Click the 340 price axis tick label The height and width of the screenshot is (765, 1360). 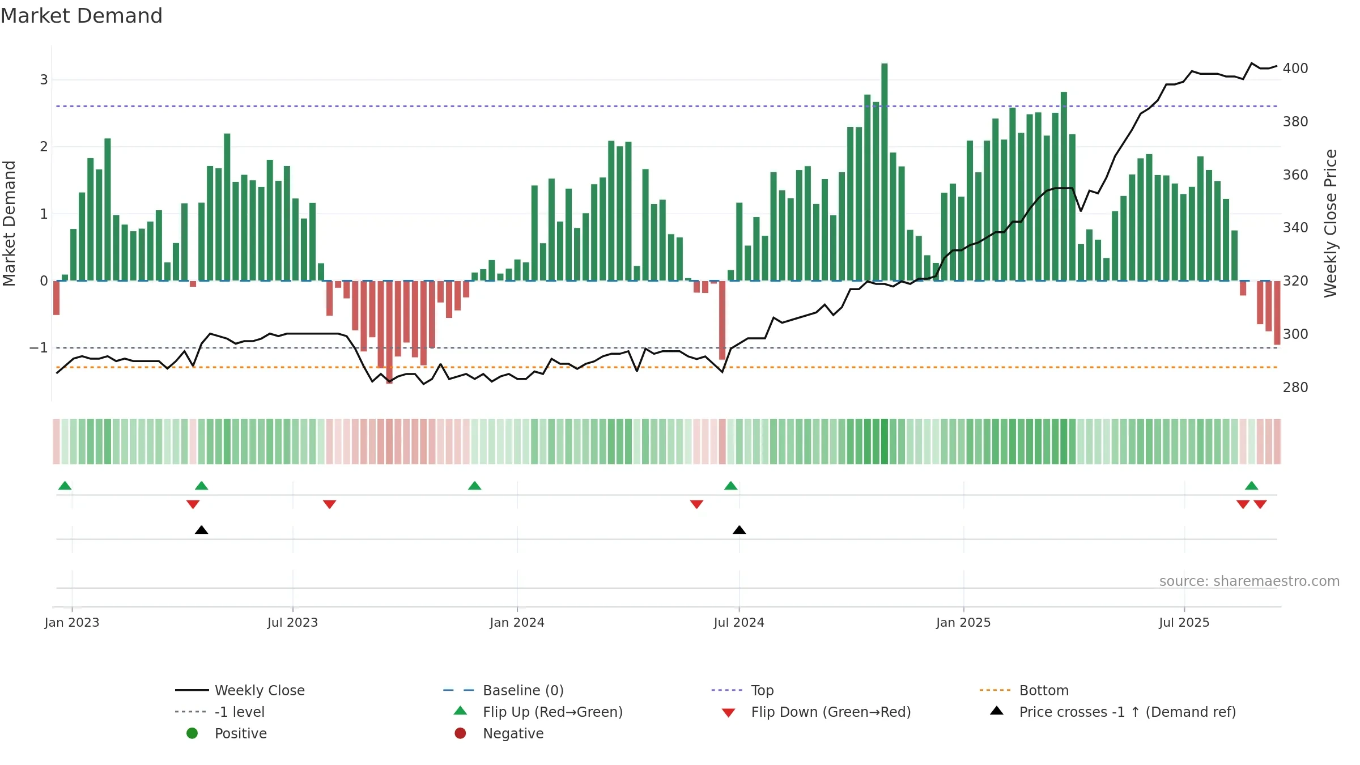coord(1295,228)
